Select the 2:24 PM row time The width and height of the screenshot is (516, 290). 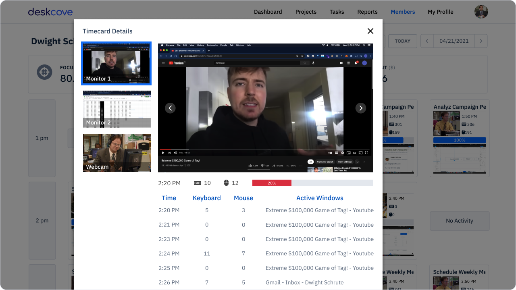click(169, 253)
